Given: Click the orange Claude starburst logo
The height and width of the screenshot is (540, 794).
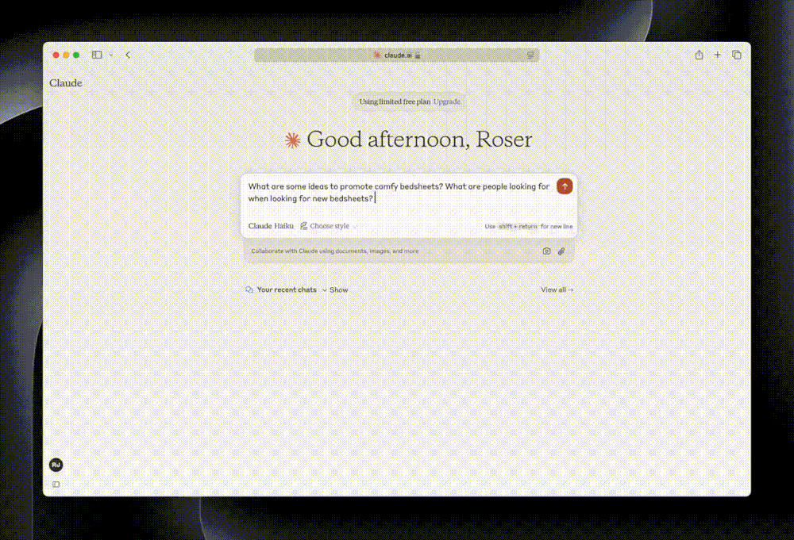Looking at the screenshot, I should pos(293,140).
